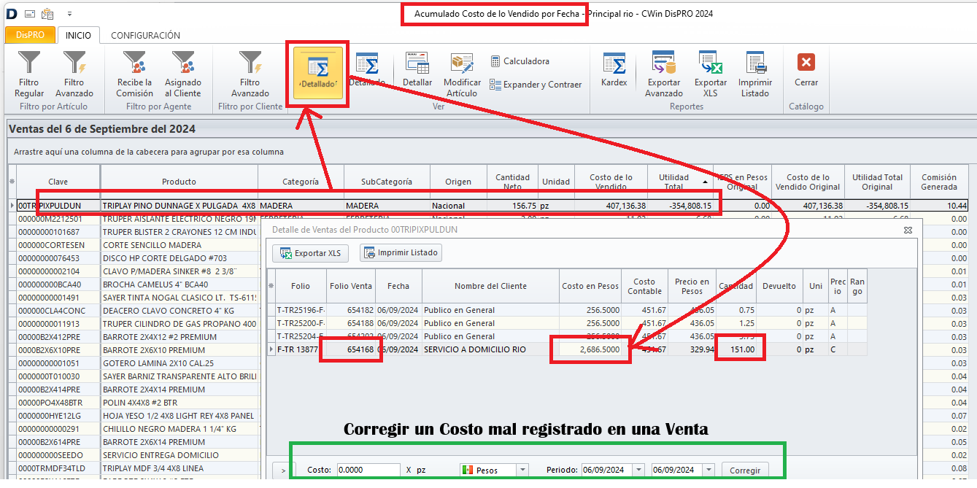This screenshot has height=488, width=977.
Task: Click inside the Costo input field
Action: pyautogui.click(x=368, y=470)
